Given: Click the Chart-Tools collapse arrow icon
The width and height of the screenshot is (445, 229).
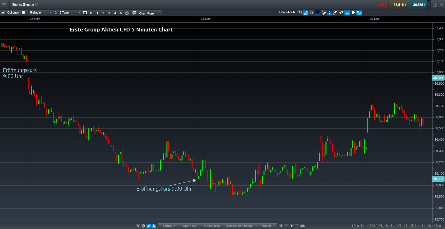Looking at the screenshot, I should tap(300, 13).
